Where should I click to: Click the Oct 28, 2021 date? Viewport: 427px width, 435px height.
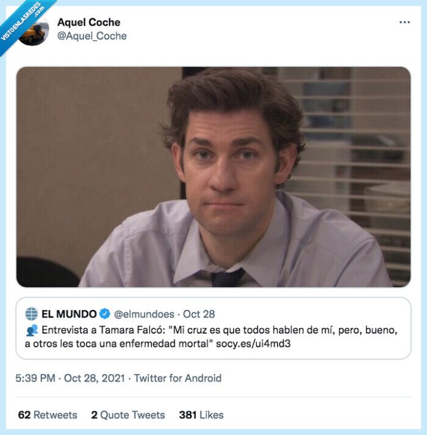[x=95, y=378]
